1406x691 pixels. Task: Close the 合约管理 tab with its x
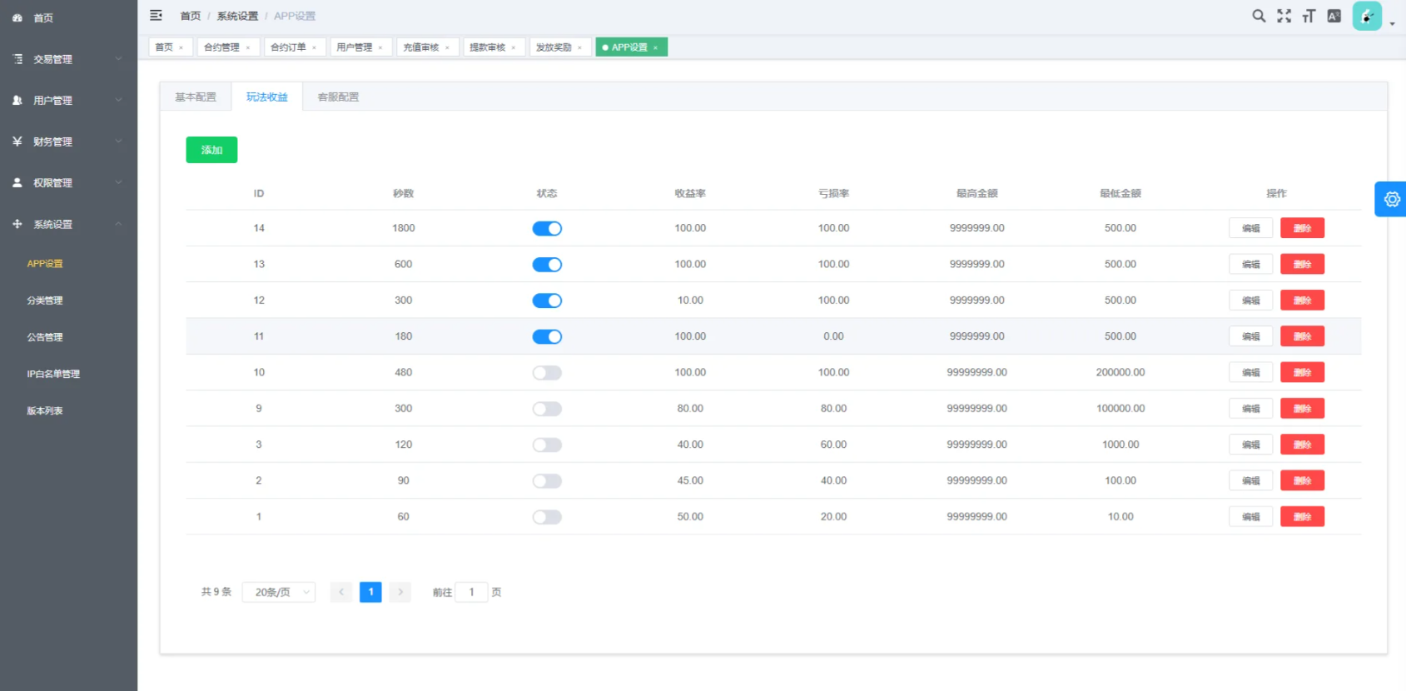pyautogui.click(x=248, y=47)
